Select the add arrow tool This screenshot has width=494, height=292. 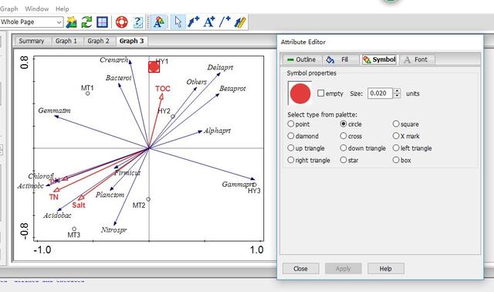click(193, 22)
